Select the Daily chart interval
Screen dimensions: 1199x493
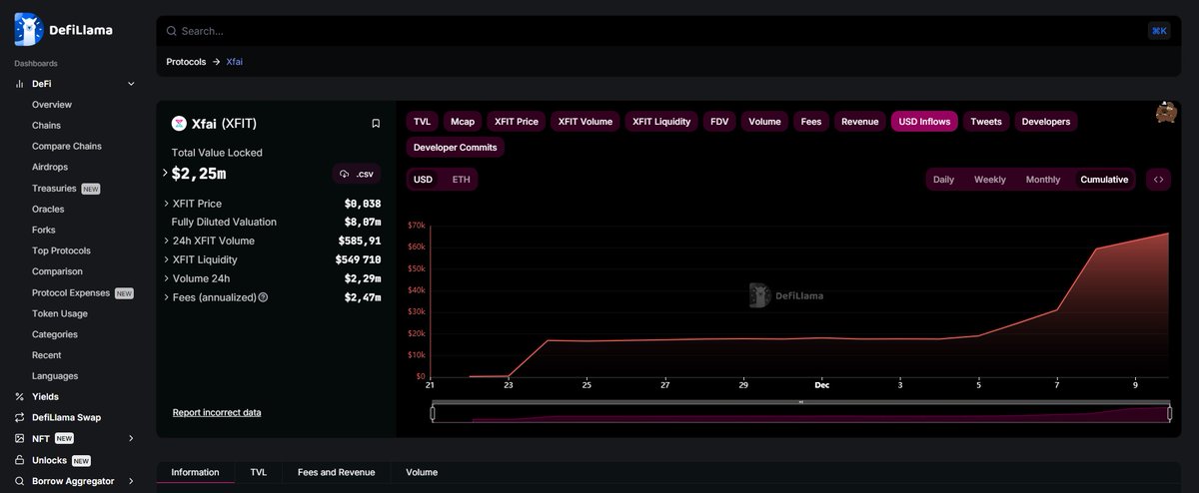point(943,180)
